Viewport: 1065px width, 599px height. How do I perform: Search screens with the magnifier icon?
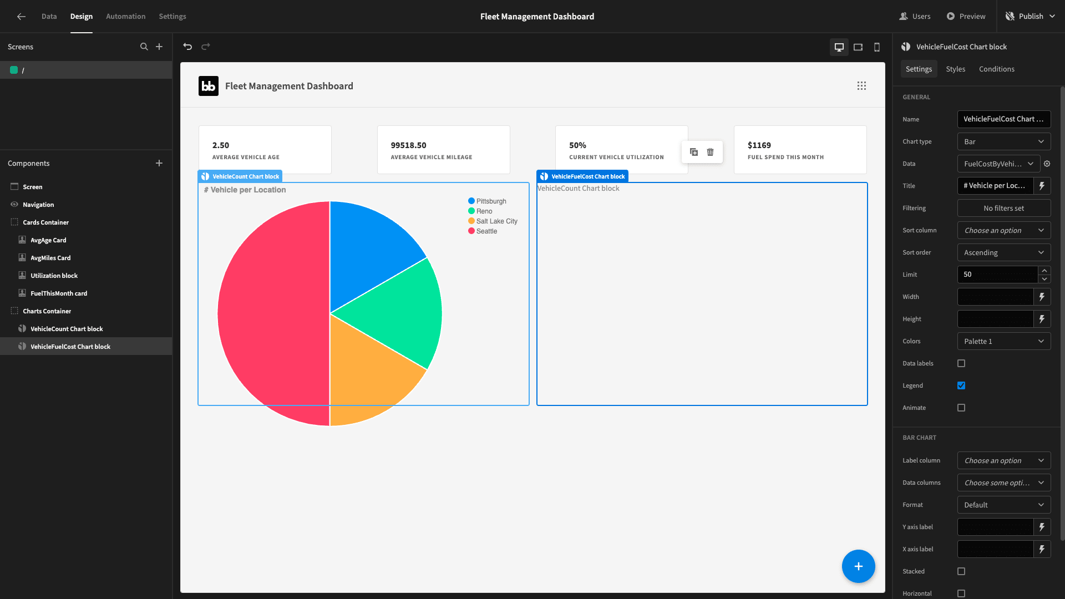(144, 47)
